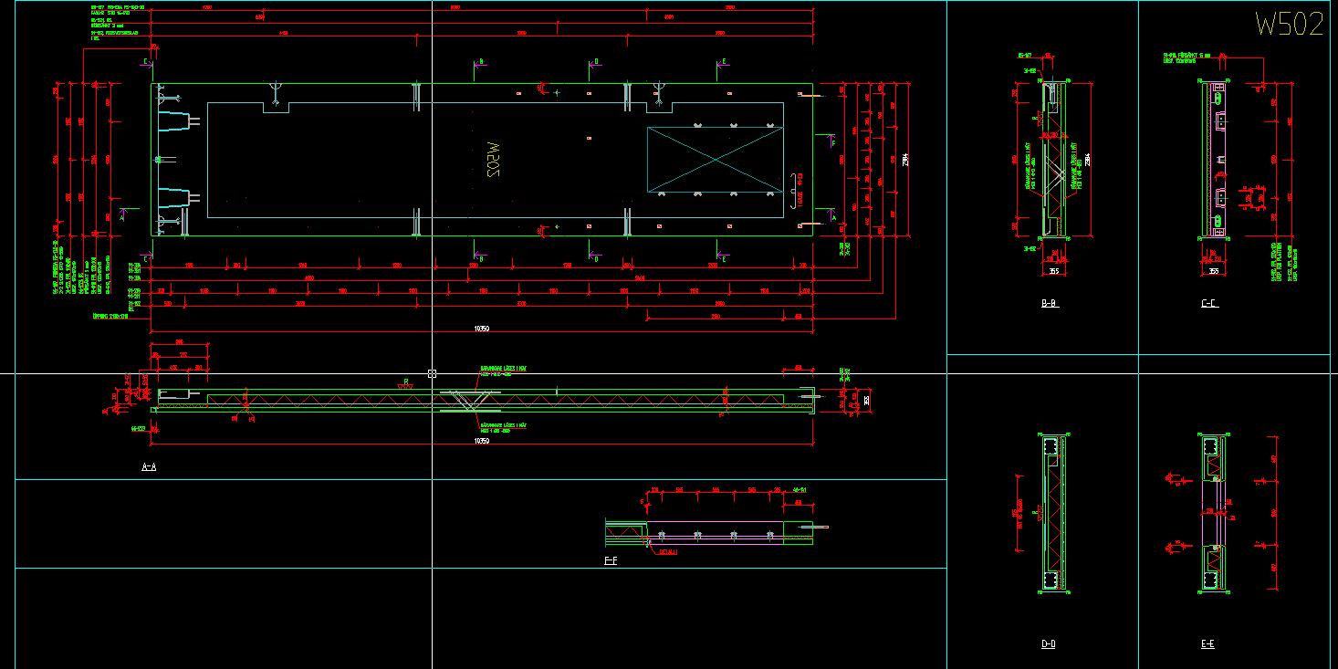Image resolution: width=1338 pixels, height=669 pixels.
Task: Click the DETALJ annotation leader text
Action: coord(667,551)
